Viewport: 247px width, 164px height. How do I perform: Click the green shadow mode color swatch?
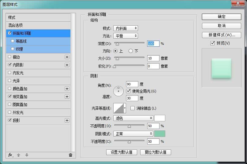[x=160, y=134]
